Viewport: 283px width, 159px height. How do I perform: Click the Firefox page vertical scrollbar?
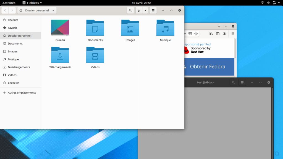[x=235, y=48]
